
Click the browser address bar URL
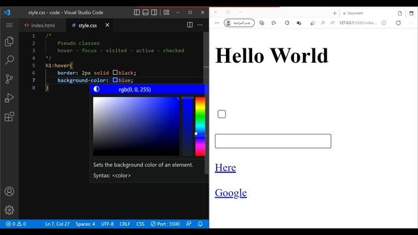pyautogui.click(x=358, y=23)
